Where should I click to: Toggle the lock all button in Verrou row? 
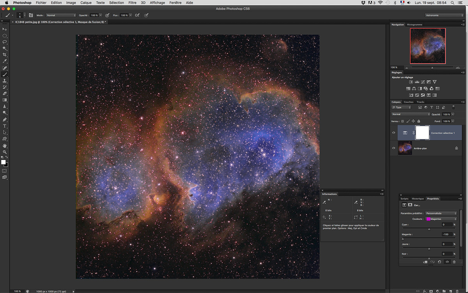418,121
